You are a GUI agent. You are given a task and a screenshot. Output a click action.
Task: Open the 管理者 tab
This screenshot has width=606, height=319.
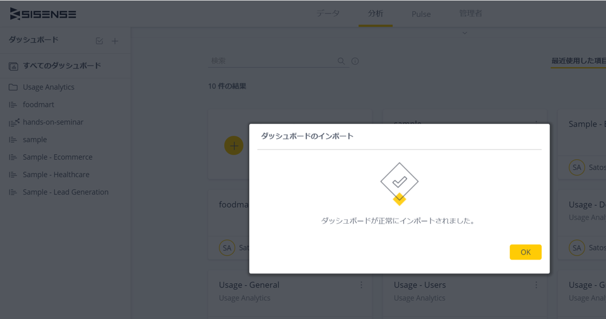coord(470,13)
